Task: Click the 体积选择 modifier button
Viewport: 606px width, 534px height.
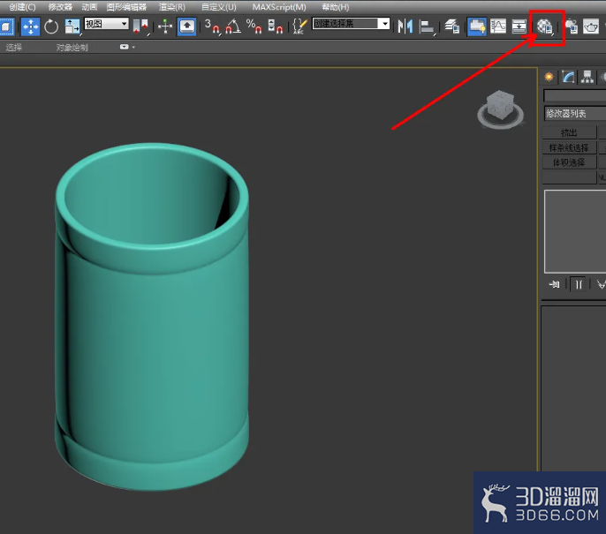Action: point(569,162)
